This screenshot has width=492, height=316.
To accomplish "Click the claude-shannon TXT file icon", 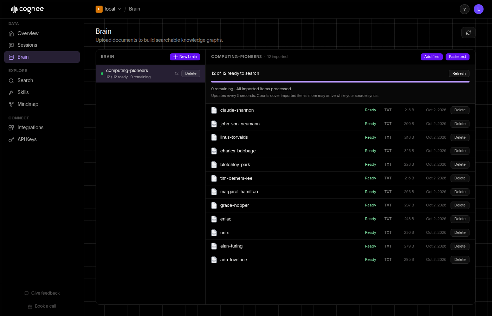I will coord(214,110).
